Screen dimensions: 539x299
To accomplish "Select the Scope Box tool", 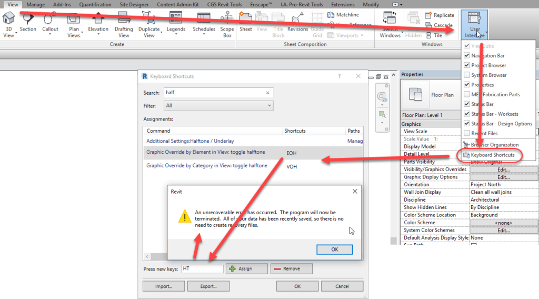I will (x=227, y=25).
